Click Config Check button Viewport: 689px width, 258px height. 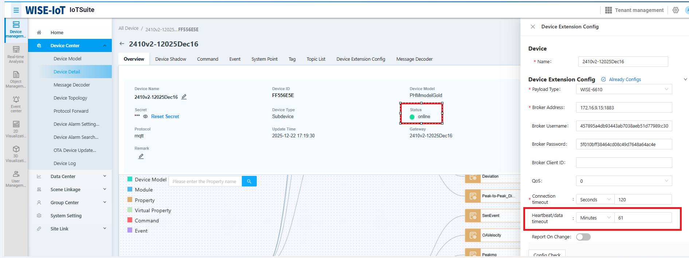(547, 254)
